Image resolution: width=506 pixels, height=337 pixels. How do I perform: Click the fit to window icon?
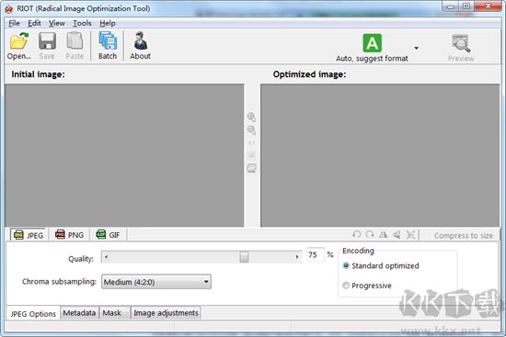(252, 155)
